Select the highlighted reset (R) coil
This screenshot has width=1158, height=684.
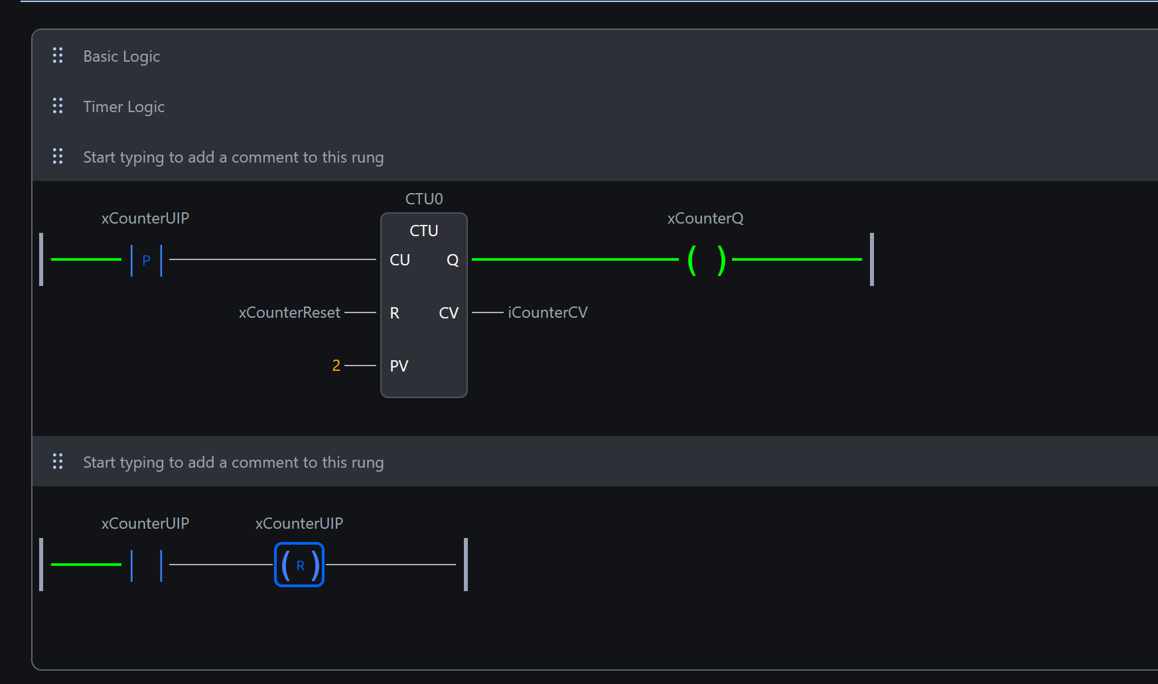click(x=299, y=565)
